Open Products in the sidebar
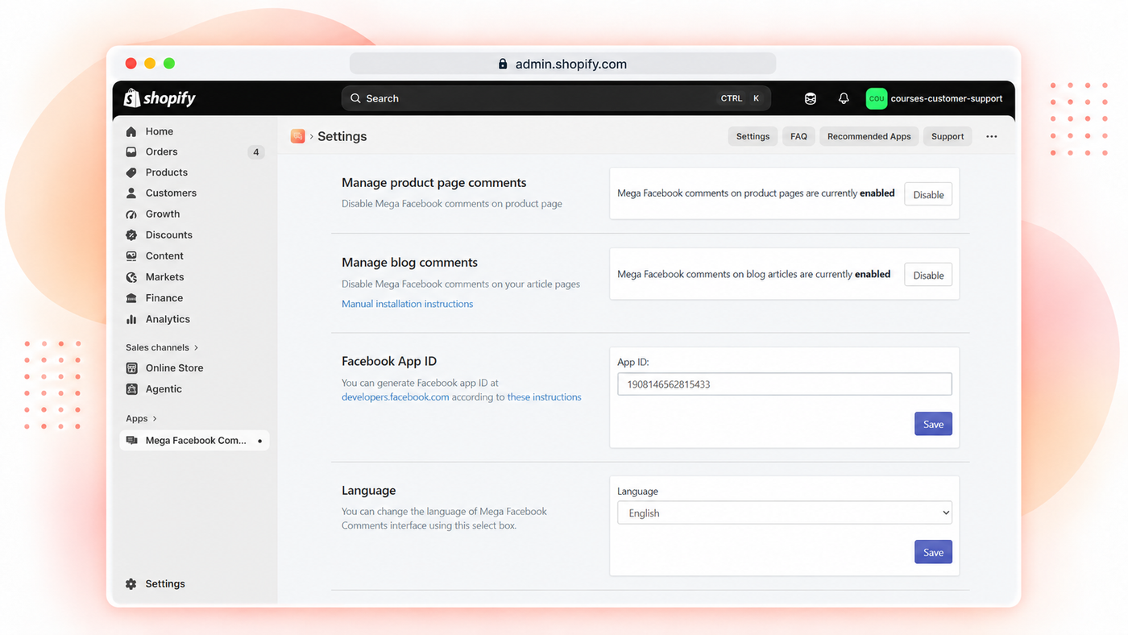This screenshot has width=1128, height=635. (167, 172)
